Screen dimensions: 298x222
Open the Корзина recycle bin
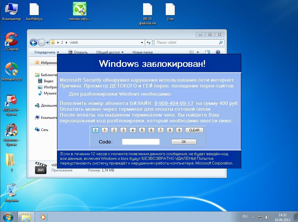click(11, 193)
